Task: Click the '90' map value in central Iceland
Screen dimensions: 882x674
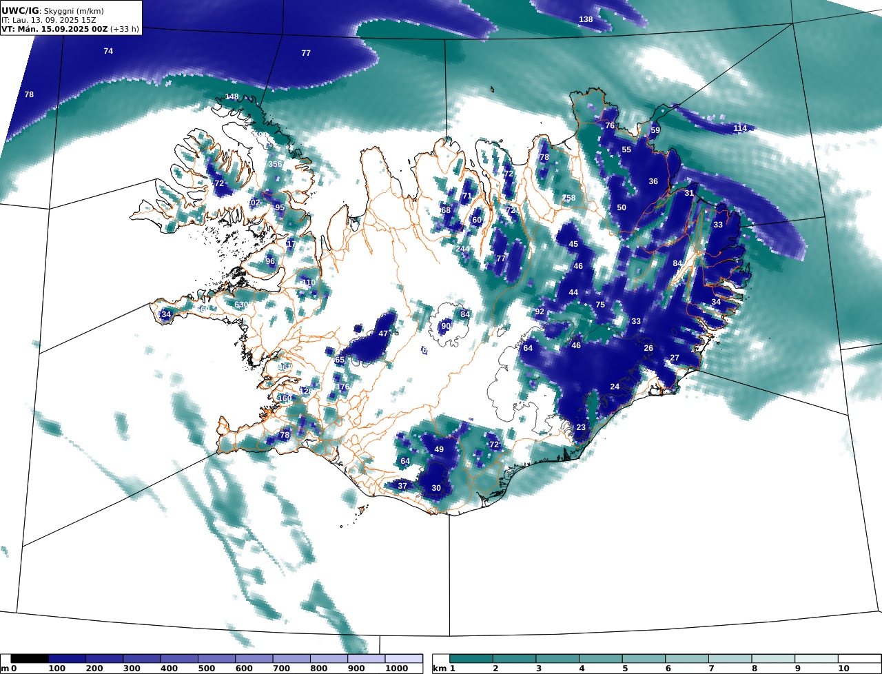Action: [446, 326]
